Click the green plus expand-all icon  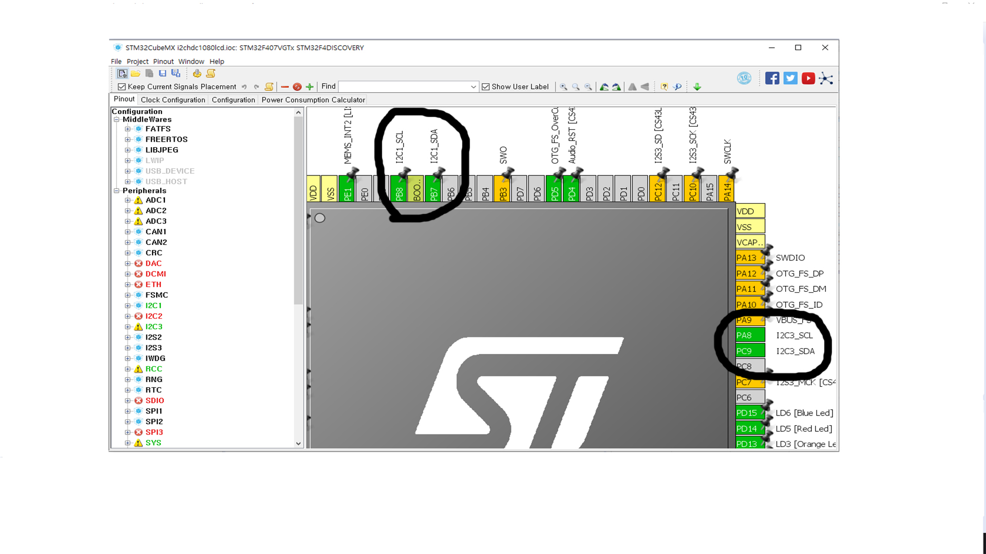[x=310, y=87]
